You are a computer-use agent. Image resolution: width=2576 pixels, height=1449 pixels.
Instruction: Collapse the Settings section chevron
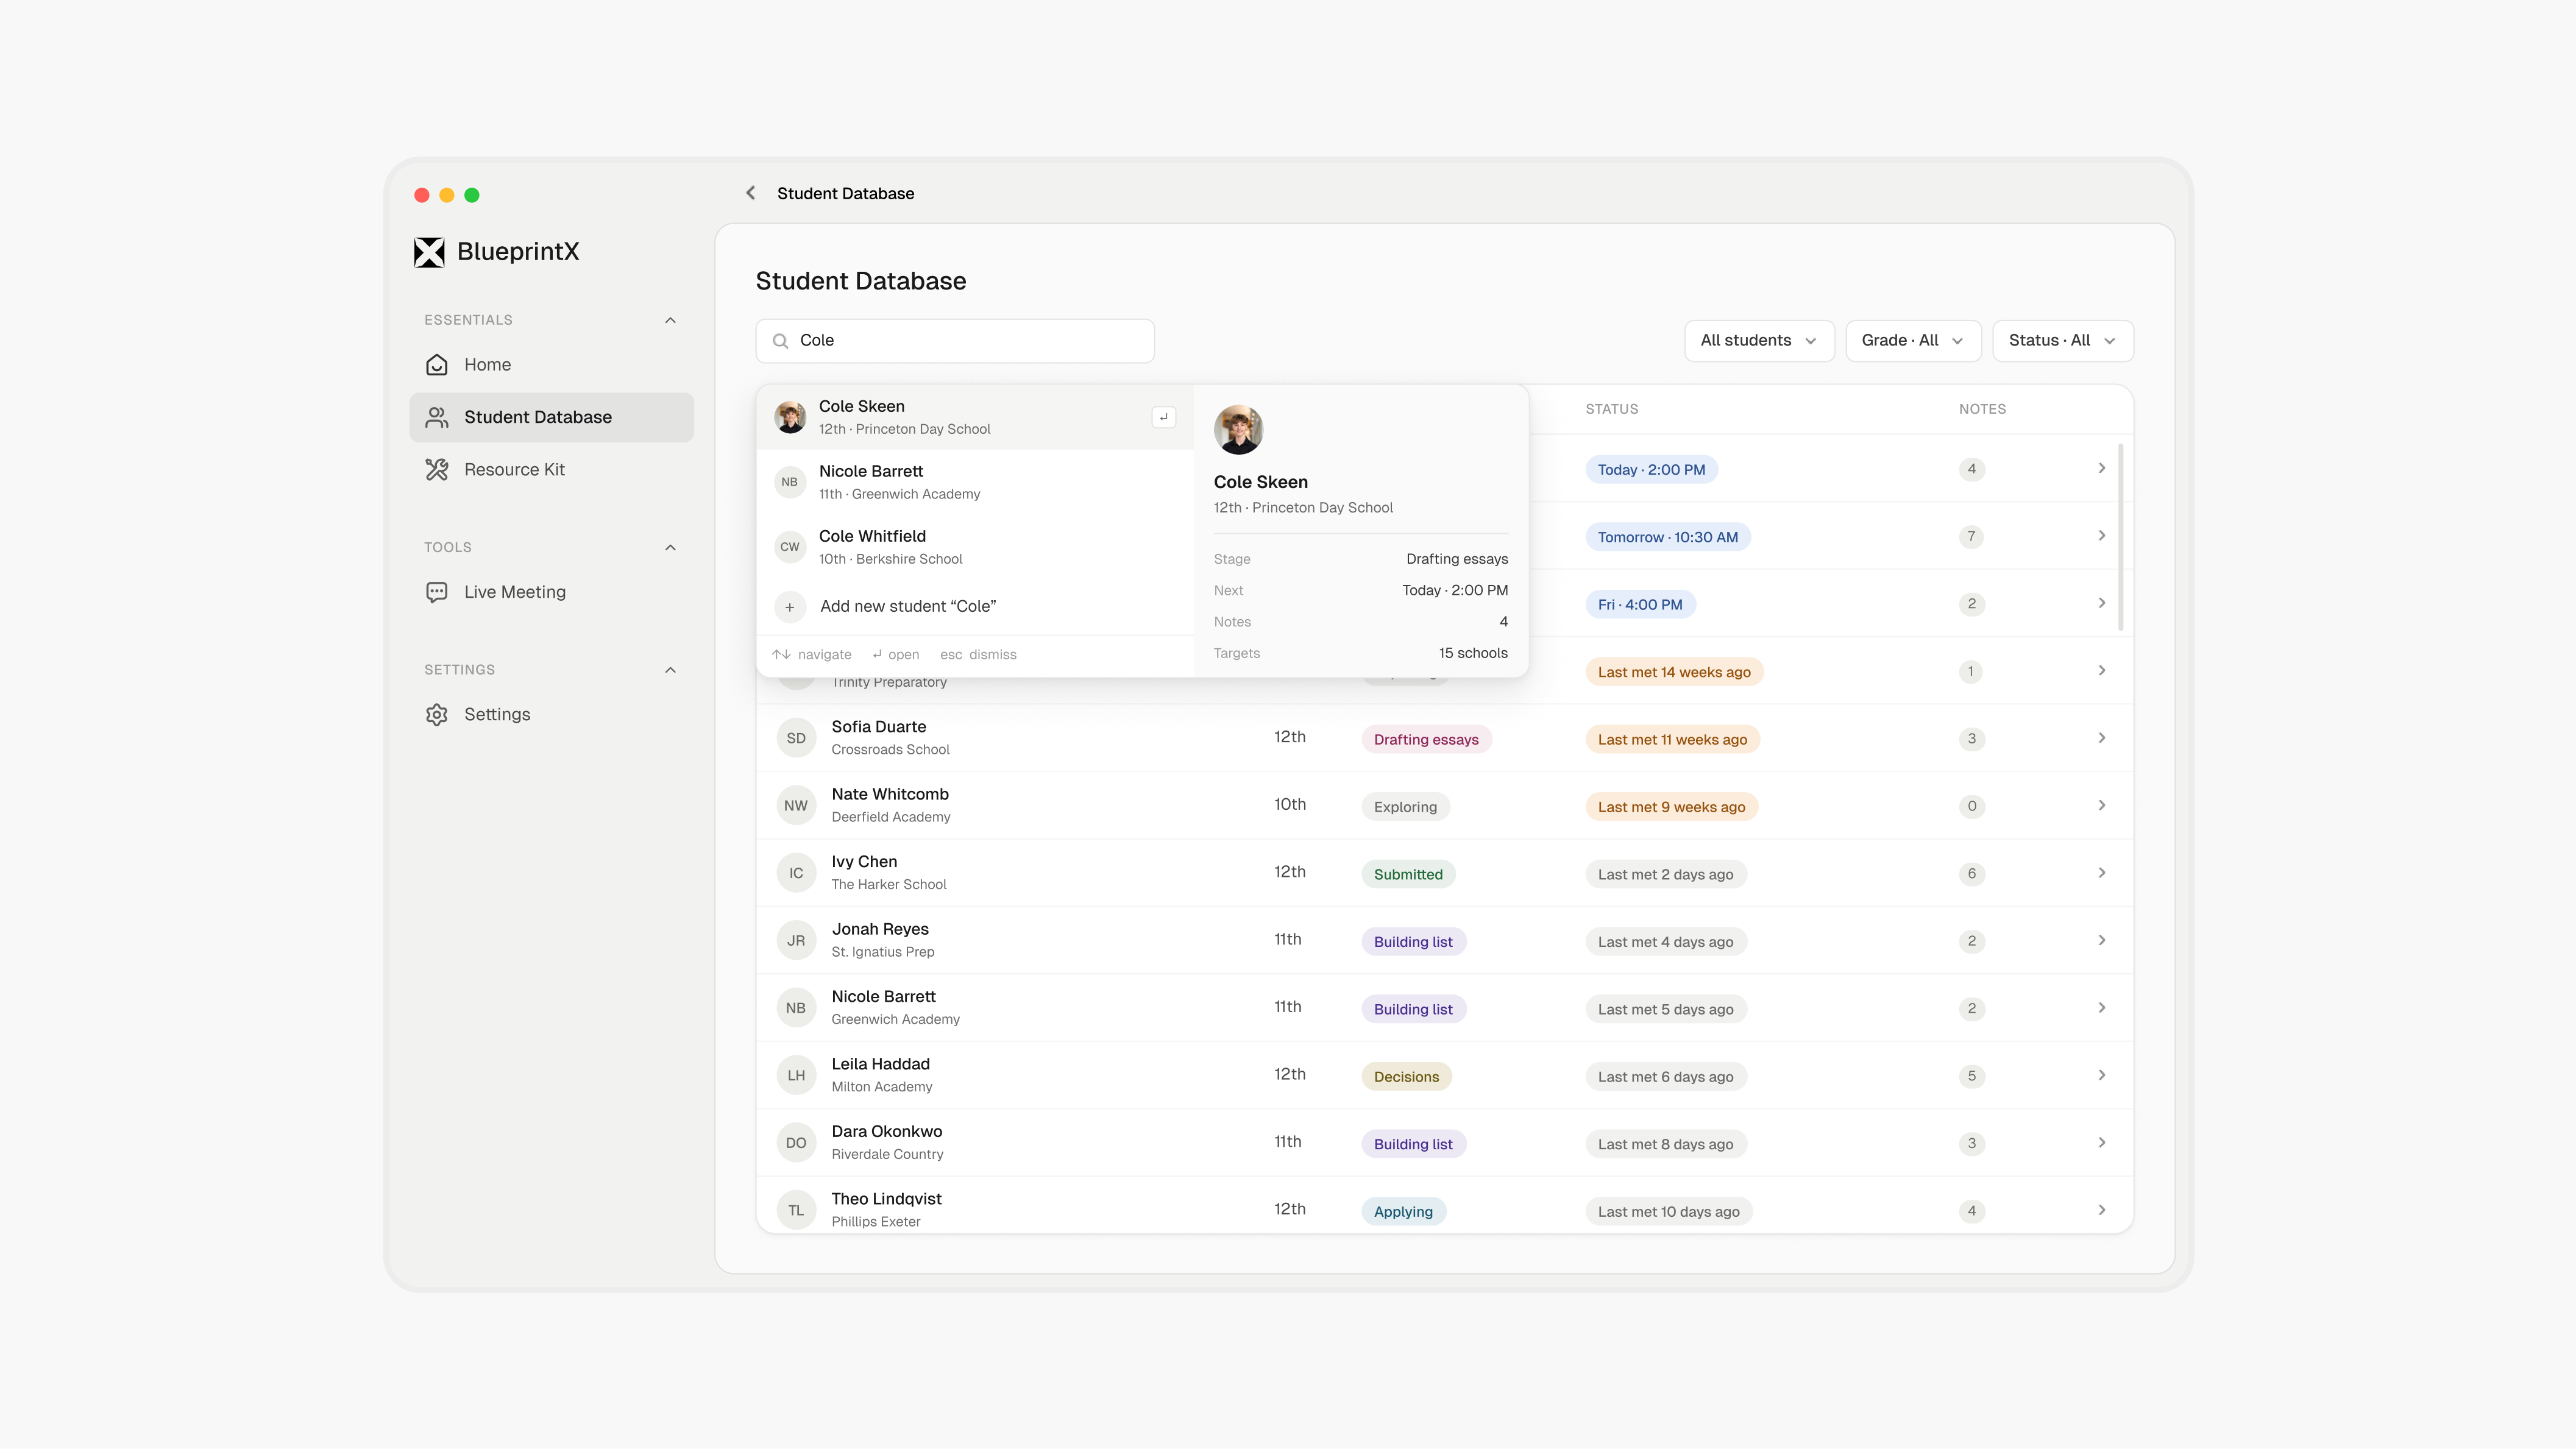pyautogui.click(x=670, y=670)
